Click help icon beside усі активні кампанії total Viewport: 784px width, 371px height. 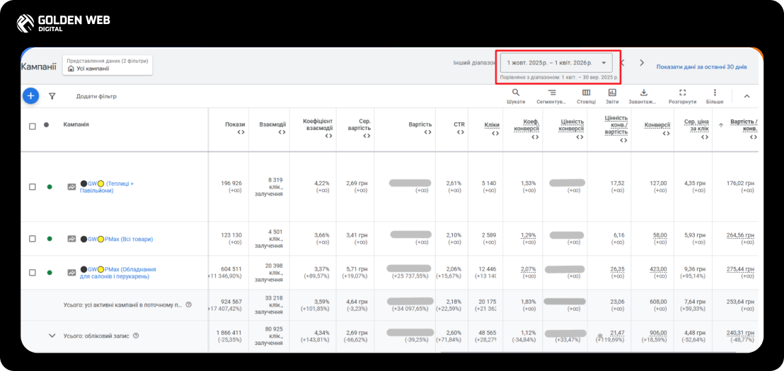(x=188, y=305)
